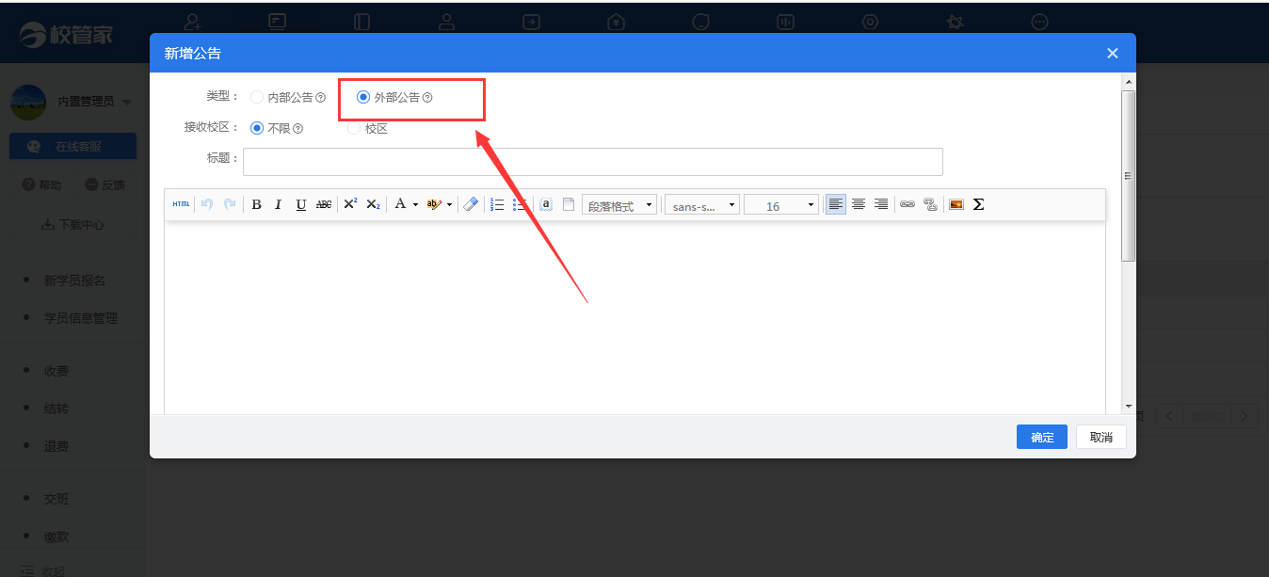Click the undo arrow in editor toolbar
Screen dimensions: 1269x577
(x=207, y=204)
